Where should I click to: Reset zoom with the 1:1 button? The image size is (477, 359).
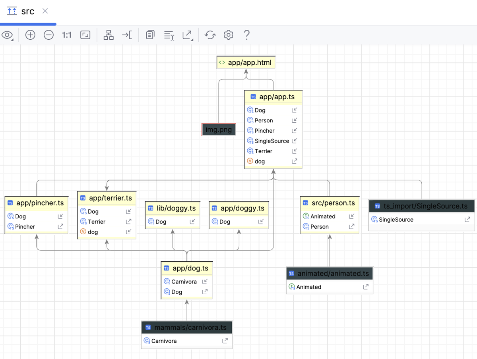tap(67, 35)
